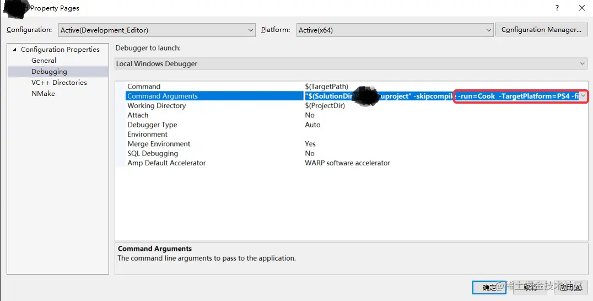Select Debugging in the properties tree
This screenshot has height=301, width=593.
(x=49, y=72)
